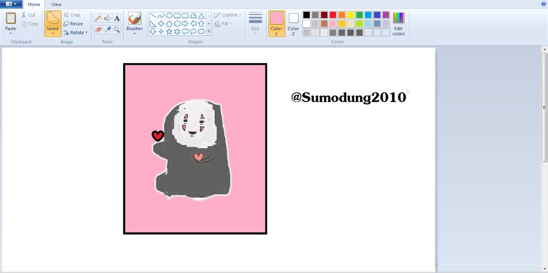Choose the Rounded rectangle shape

[x=185, y=16]
